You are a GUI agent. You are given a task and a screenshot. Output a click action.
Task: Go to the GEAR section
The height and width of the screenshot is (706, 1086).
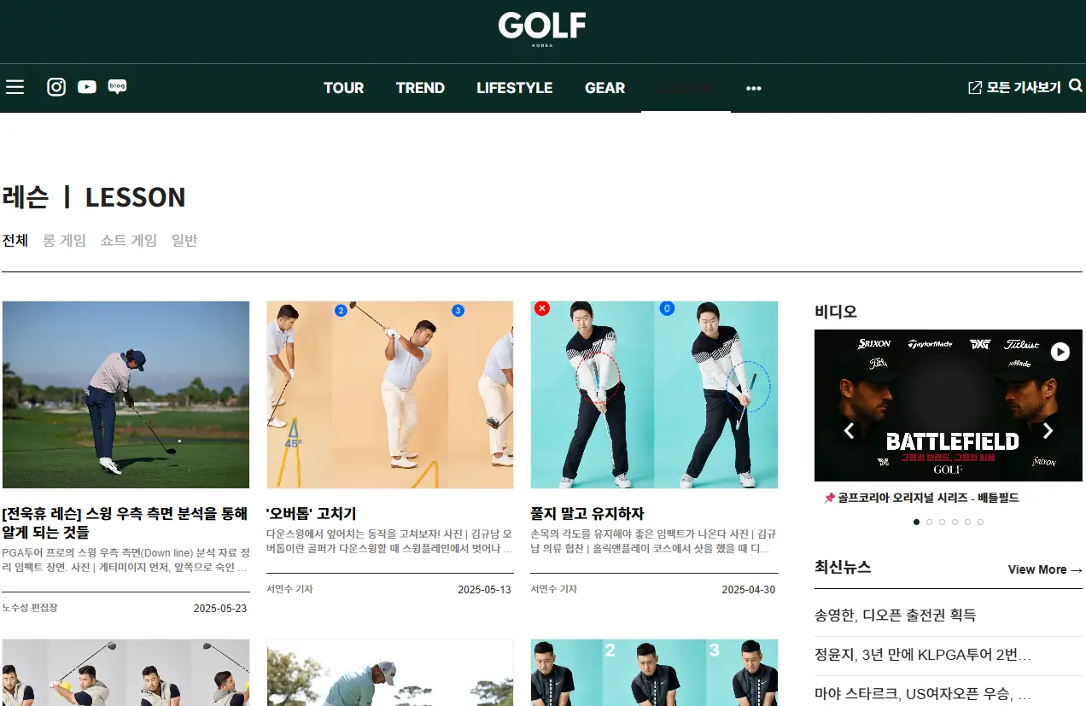pos(605,88)
